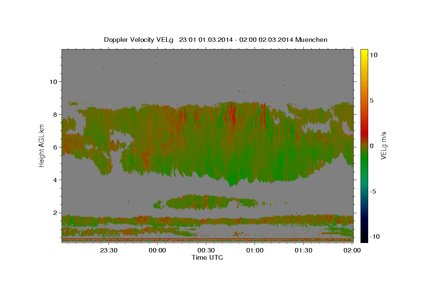Click the colorbar value 5

[372, 100]
